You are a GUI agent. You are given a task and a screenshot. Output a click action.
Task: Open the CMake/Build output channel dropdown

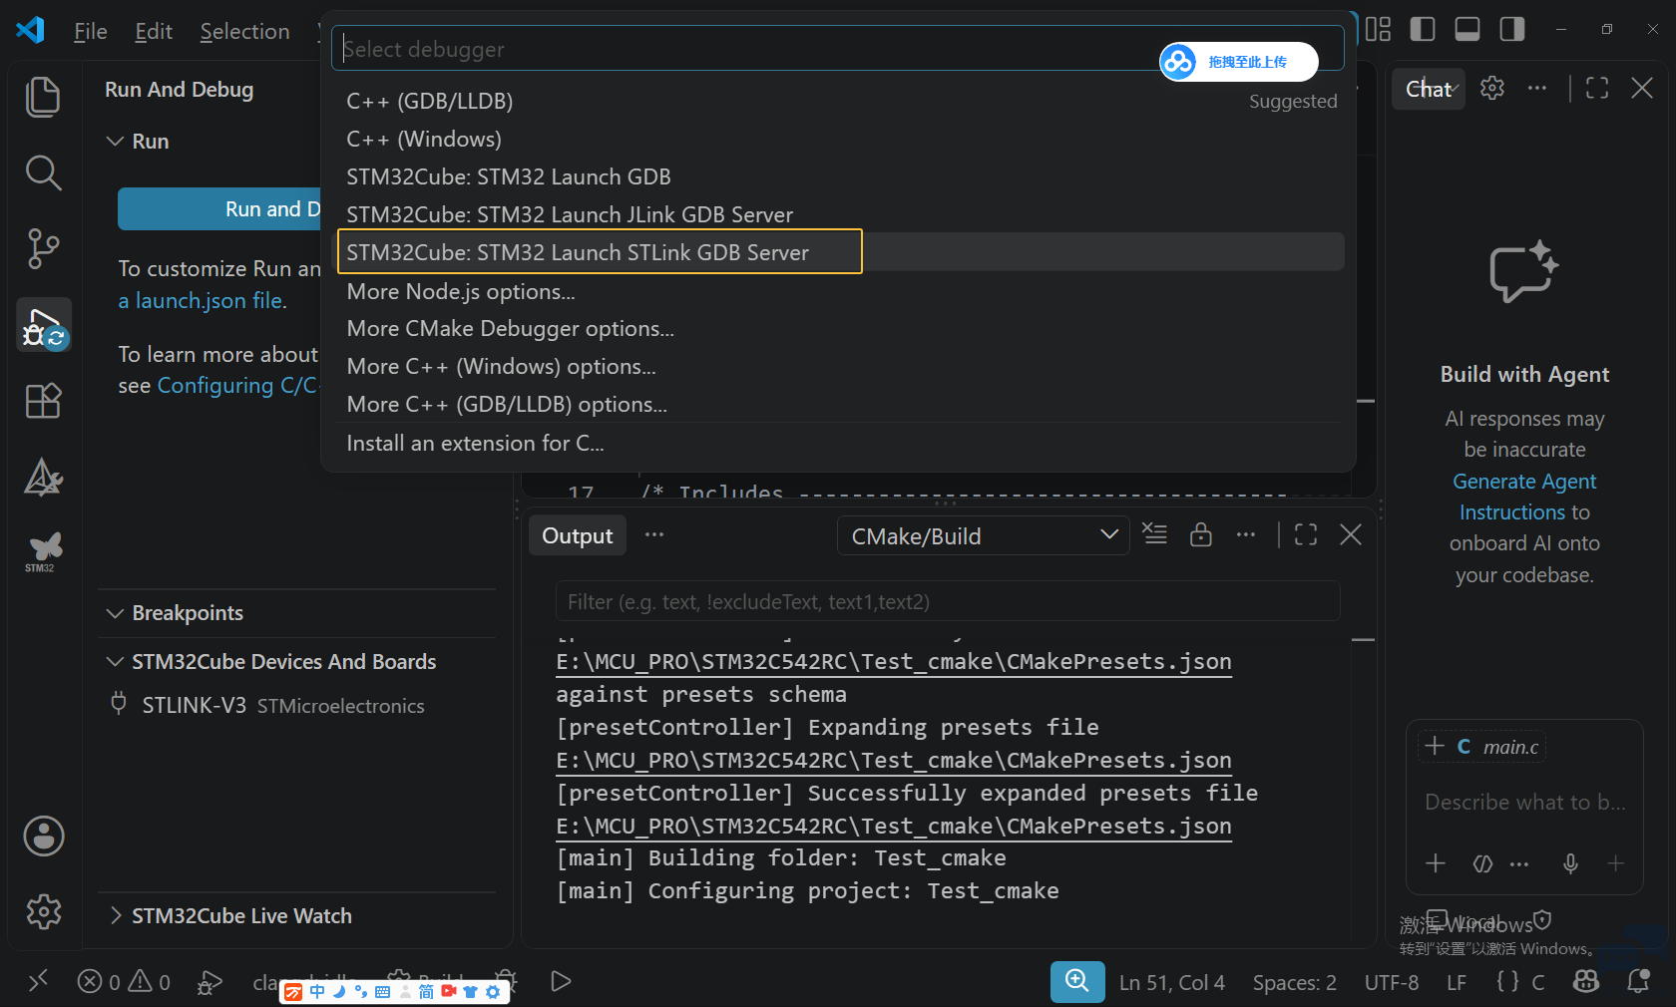pyautogui.click(x=983, y=536)
